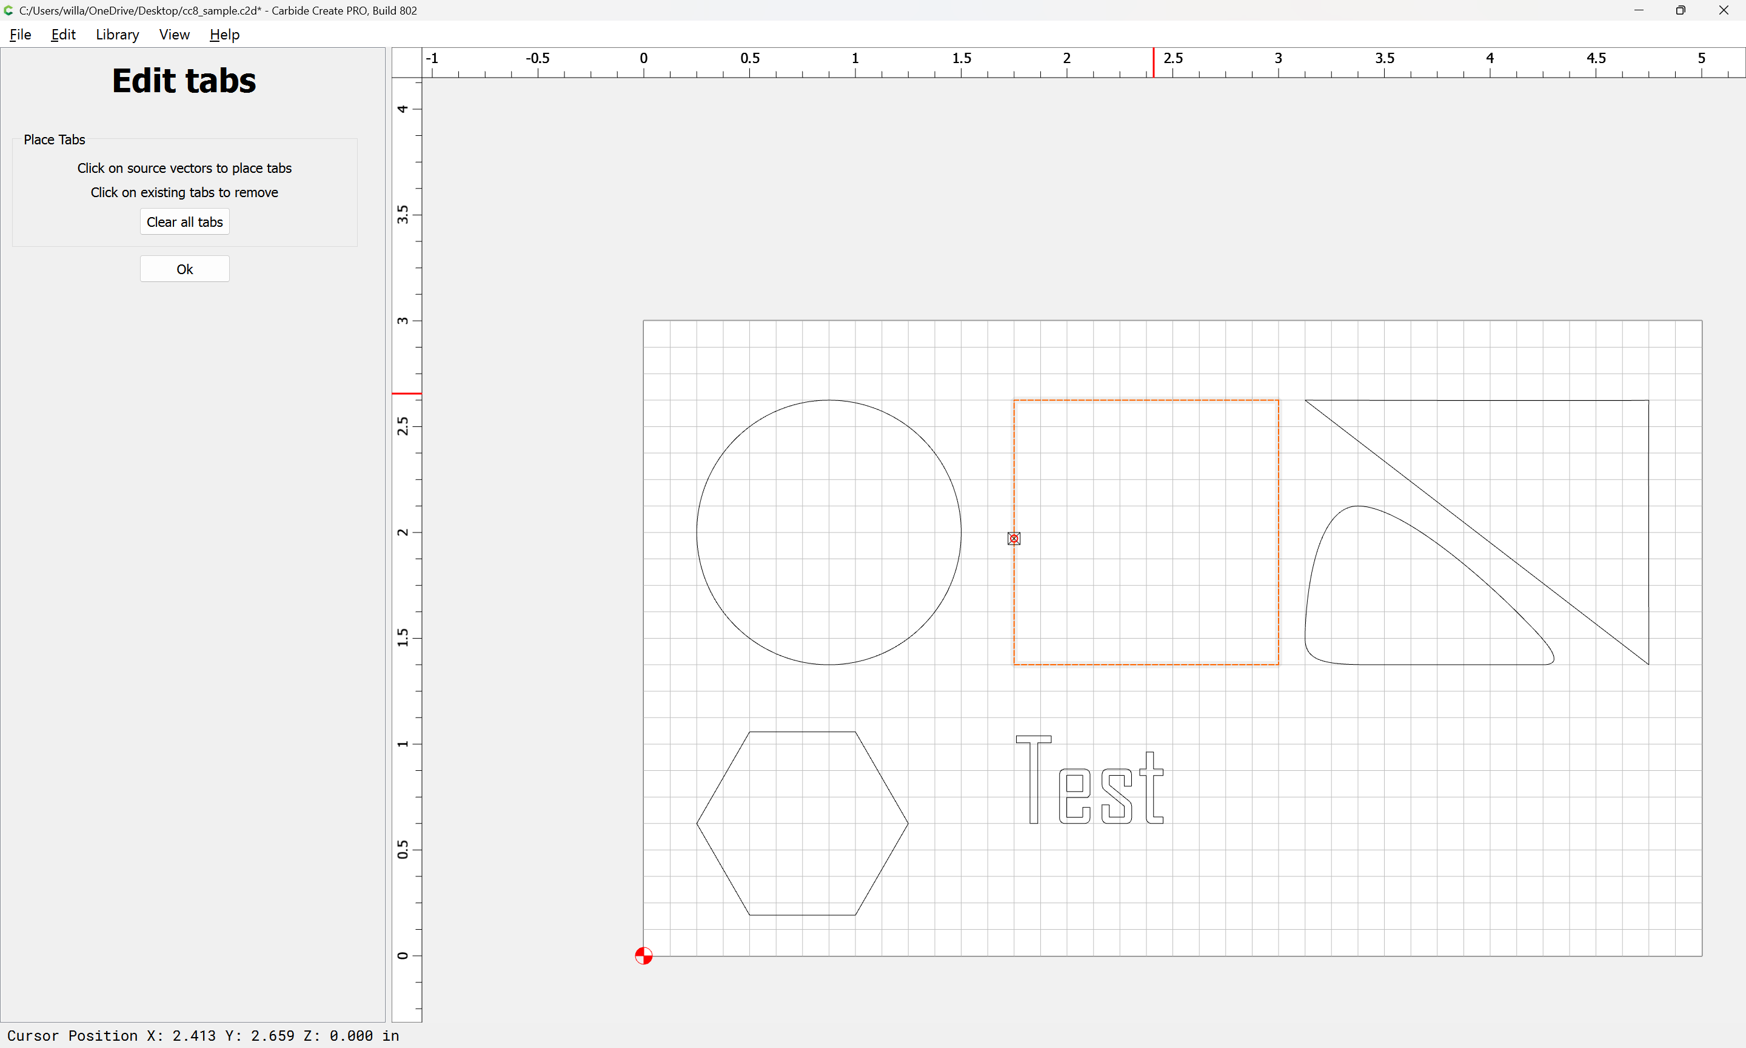Image resolution: width=1746 pixels, height=1048 pixels.
Task: Open the File menu
Action: [20, 35]
